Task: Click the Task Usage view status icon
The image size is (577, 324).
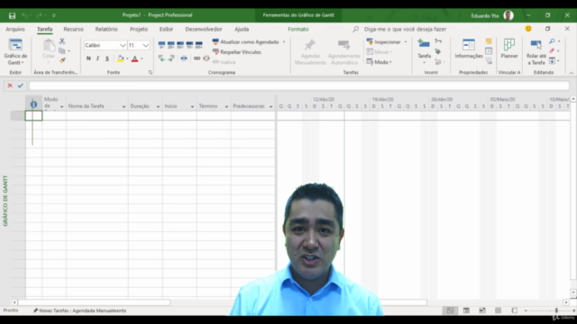Action: (x=466, y=310)
